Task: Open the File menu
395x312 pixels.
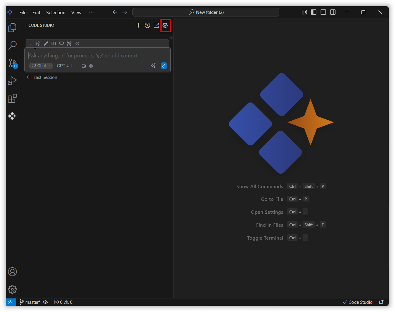Action: coord(23,12)
